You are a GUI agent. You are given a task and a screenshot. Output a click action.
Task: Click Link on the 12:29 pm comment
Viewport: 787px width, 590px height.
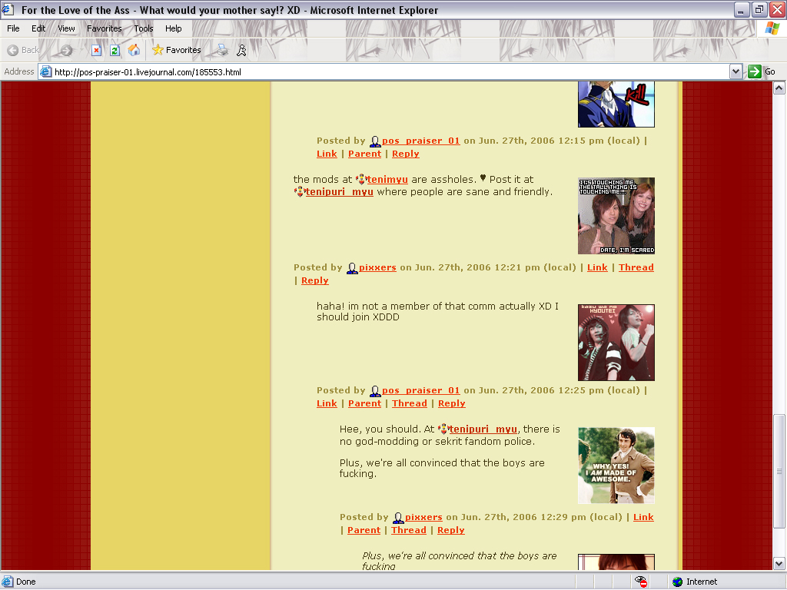tap(643, 517)
